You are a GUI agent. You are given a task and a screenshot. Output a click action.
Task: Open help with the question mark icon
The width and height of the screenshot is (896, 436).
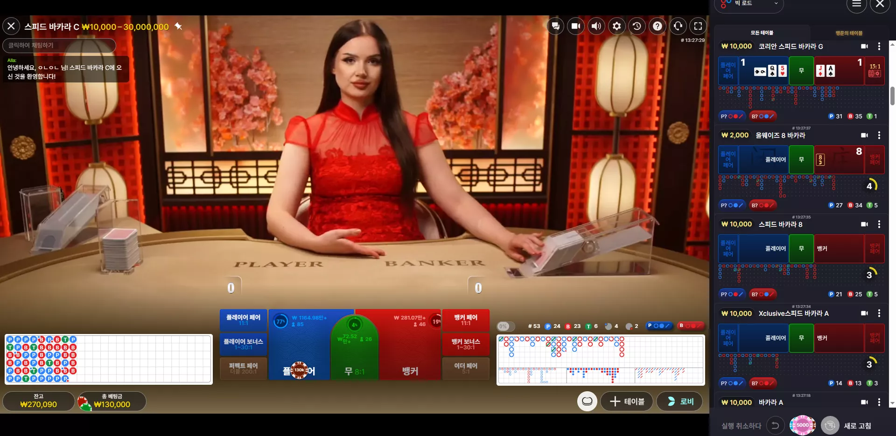click(657, 26)
